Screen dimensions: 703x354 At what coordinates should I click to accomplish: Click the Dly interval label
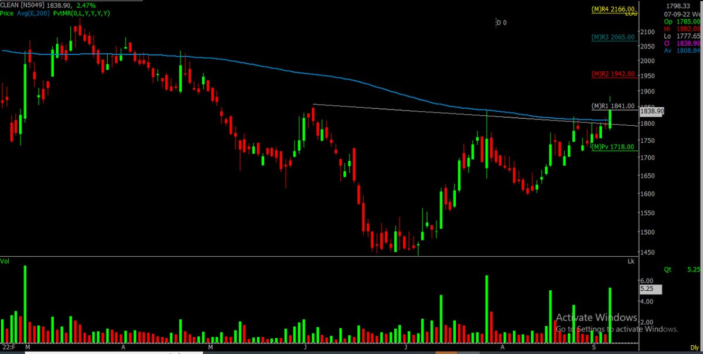pyautogui.click(x=695, y=348)
